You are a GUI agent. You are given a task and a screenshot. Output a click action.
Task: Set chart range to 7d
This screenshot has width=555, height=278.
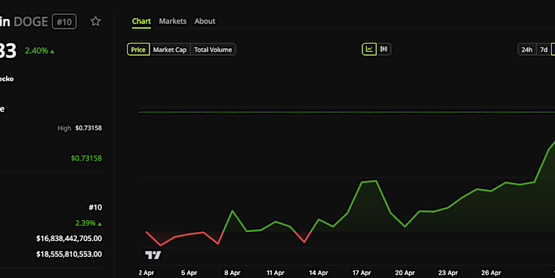point(544,50)
